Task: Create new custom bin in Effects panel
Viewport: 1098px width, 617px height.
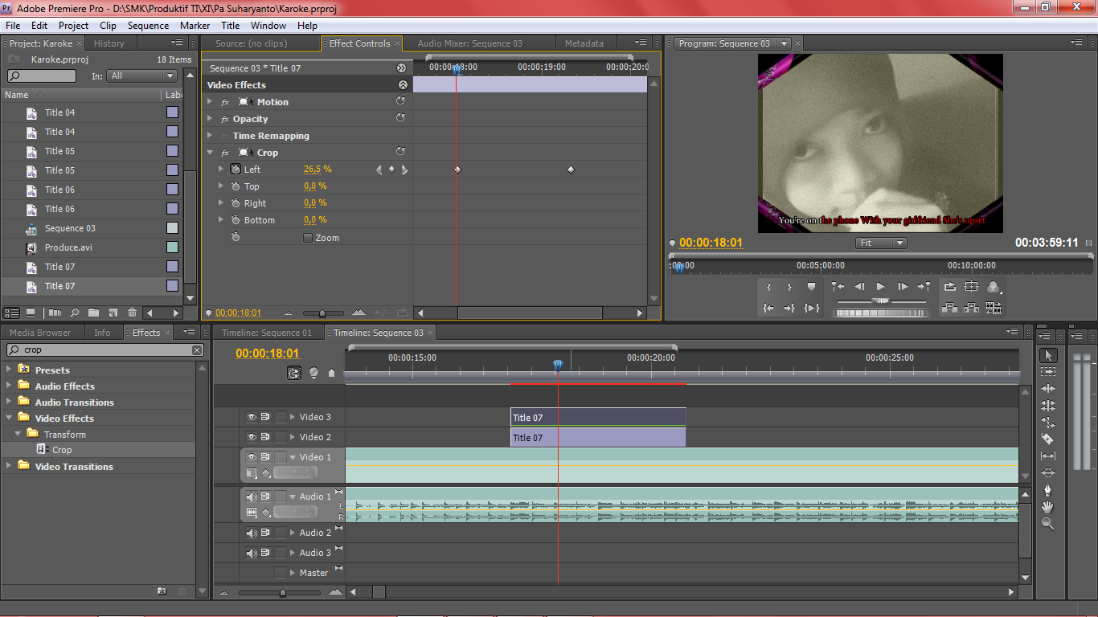Action: (x=162, y=591)
